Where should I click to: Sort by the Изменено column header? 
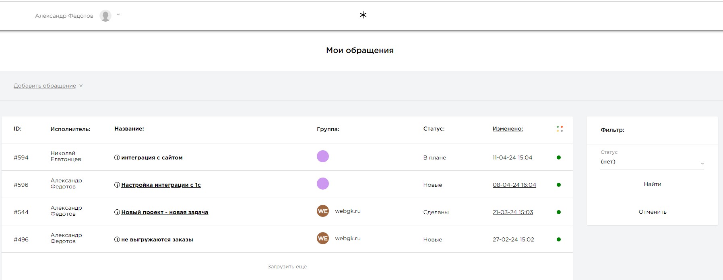pyautogui.click(x=508, y=129)
